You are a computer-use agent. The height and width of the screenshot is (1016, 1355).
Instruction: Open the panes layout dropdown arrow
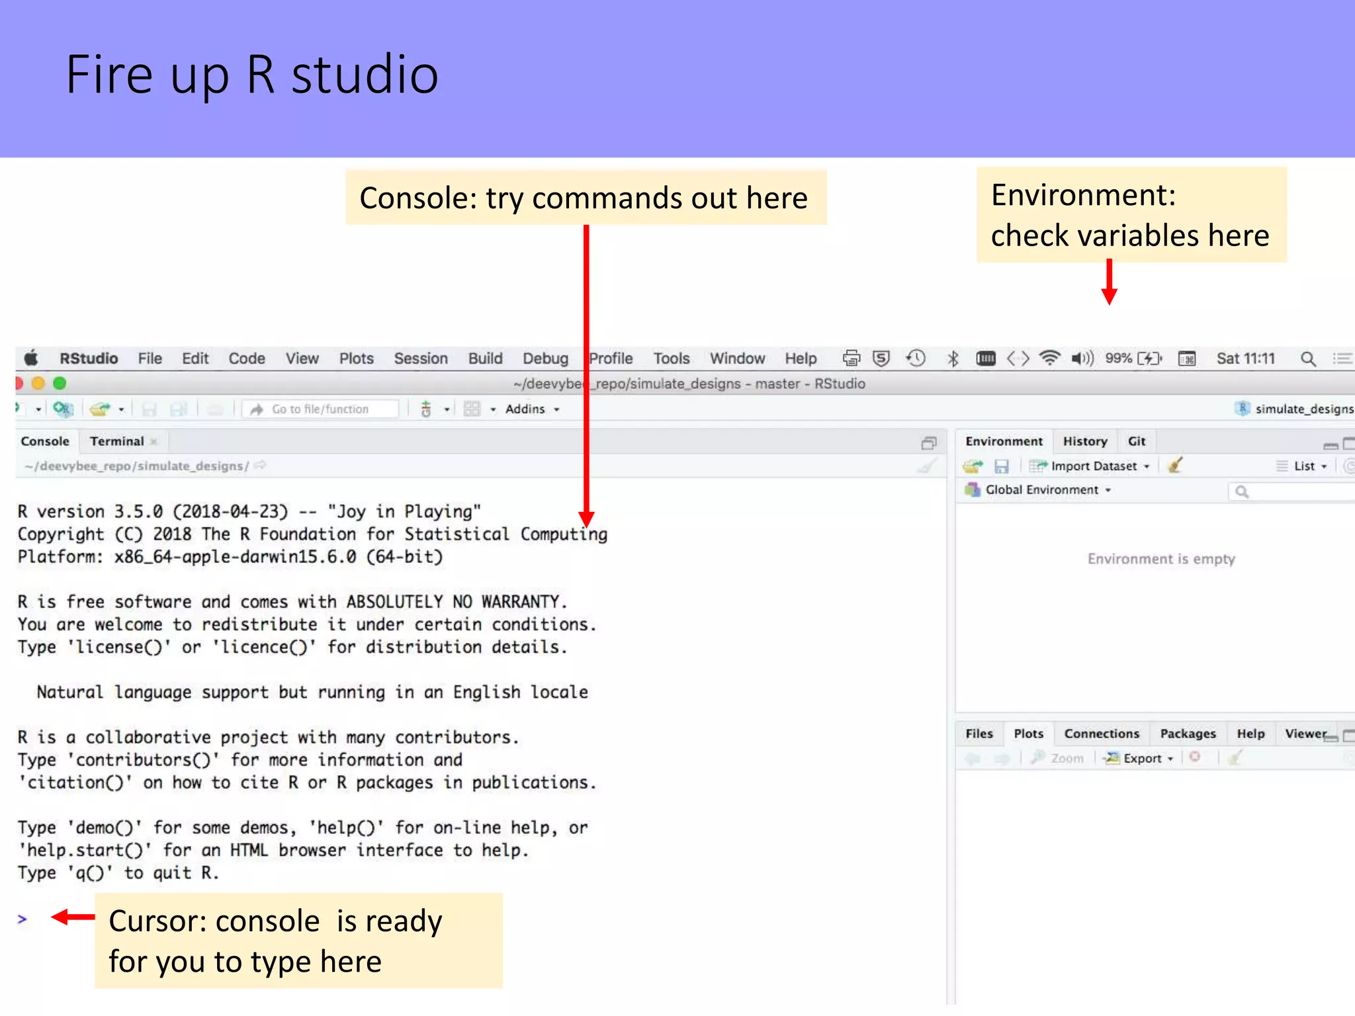(493, 410)
